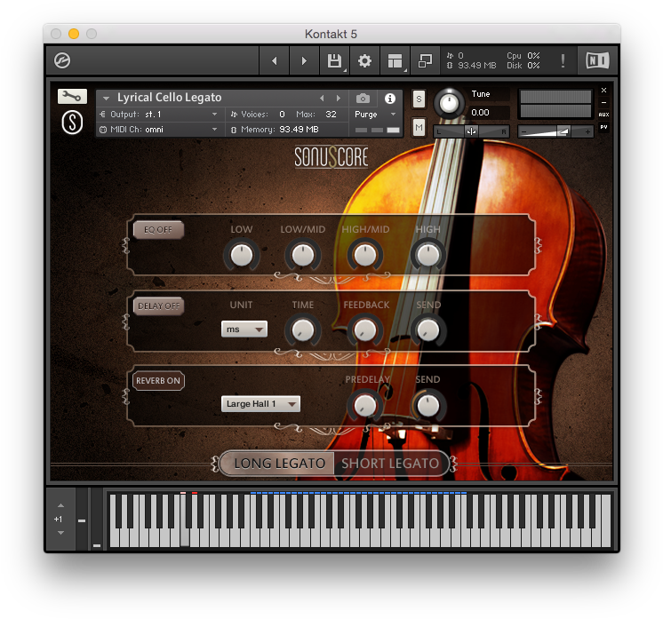This screenshot has width=663, height=619.
Task: Toggle the EQ OFF switch
Action: coord(158,230)
